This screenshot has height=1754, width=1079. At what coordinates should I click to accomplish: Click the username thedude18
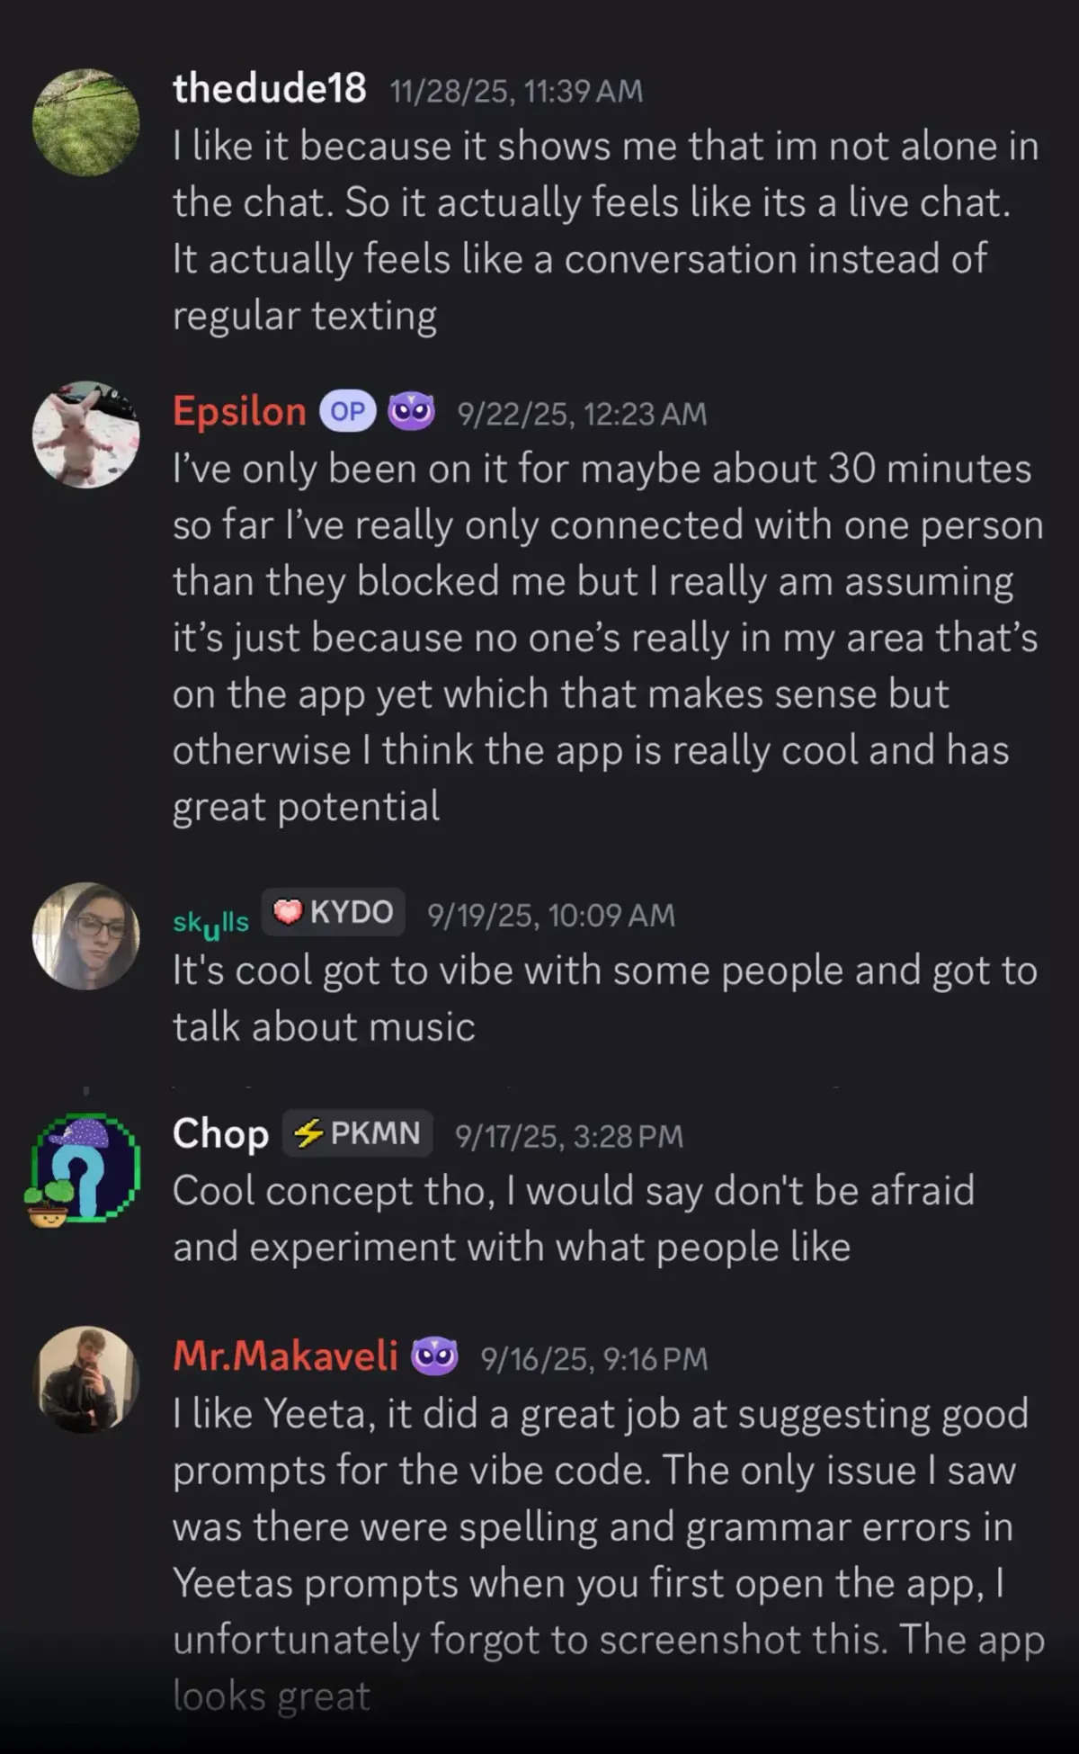coord(270,90)
